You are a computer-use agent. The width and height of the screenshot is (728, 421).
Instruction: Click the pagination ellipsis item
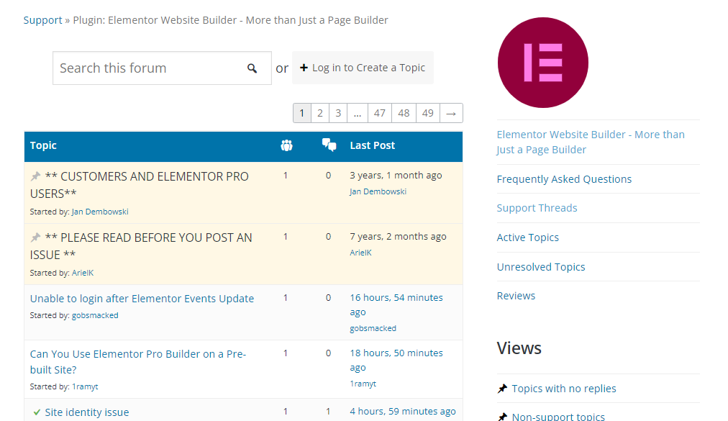[358, 113]
